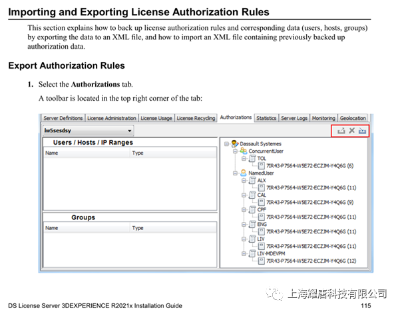This screenshot has width=400, height=312.
Task: Click the export authorization rules icon
Action: 341,131
